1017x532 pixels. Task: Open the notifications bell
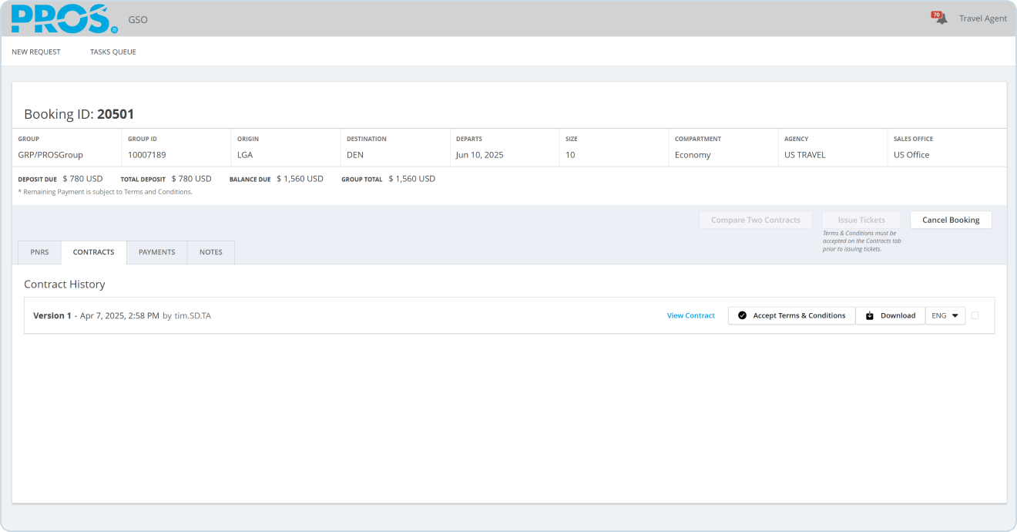(x=940, y=19)
